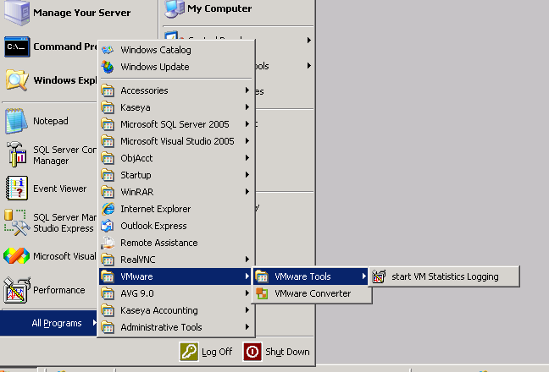Screen dimensions: 549x372
Task: Click the start VM Statistics Logging icon
Action: pos(379,276)
